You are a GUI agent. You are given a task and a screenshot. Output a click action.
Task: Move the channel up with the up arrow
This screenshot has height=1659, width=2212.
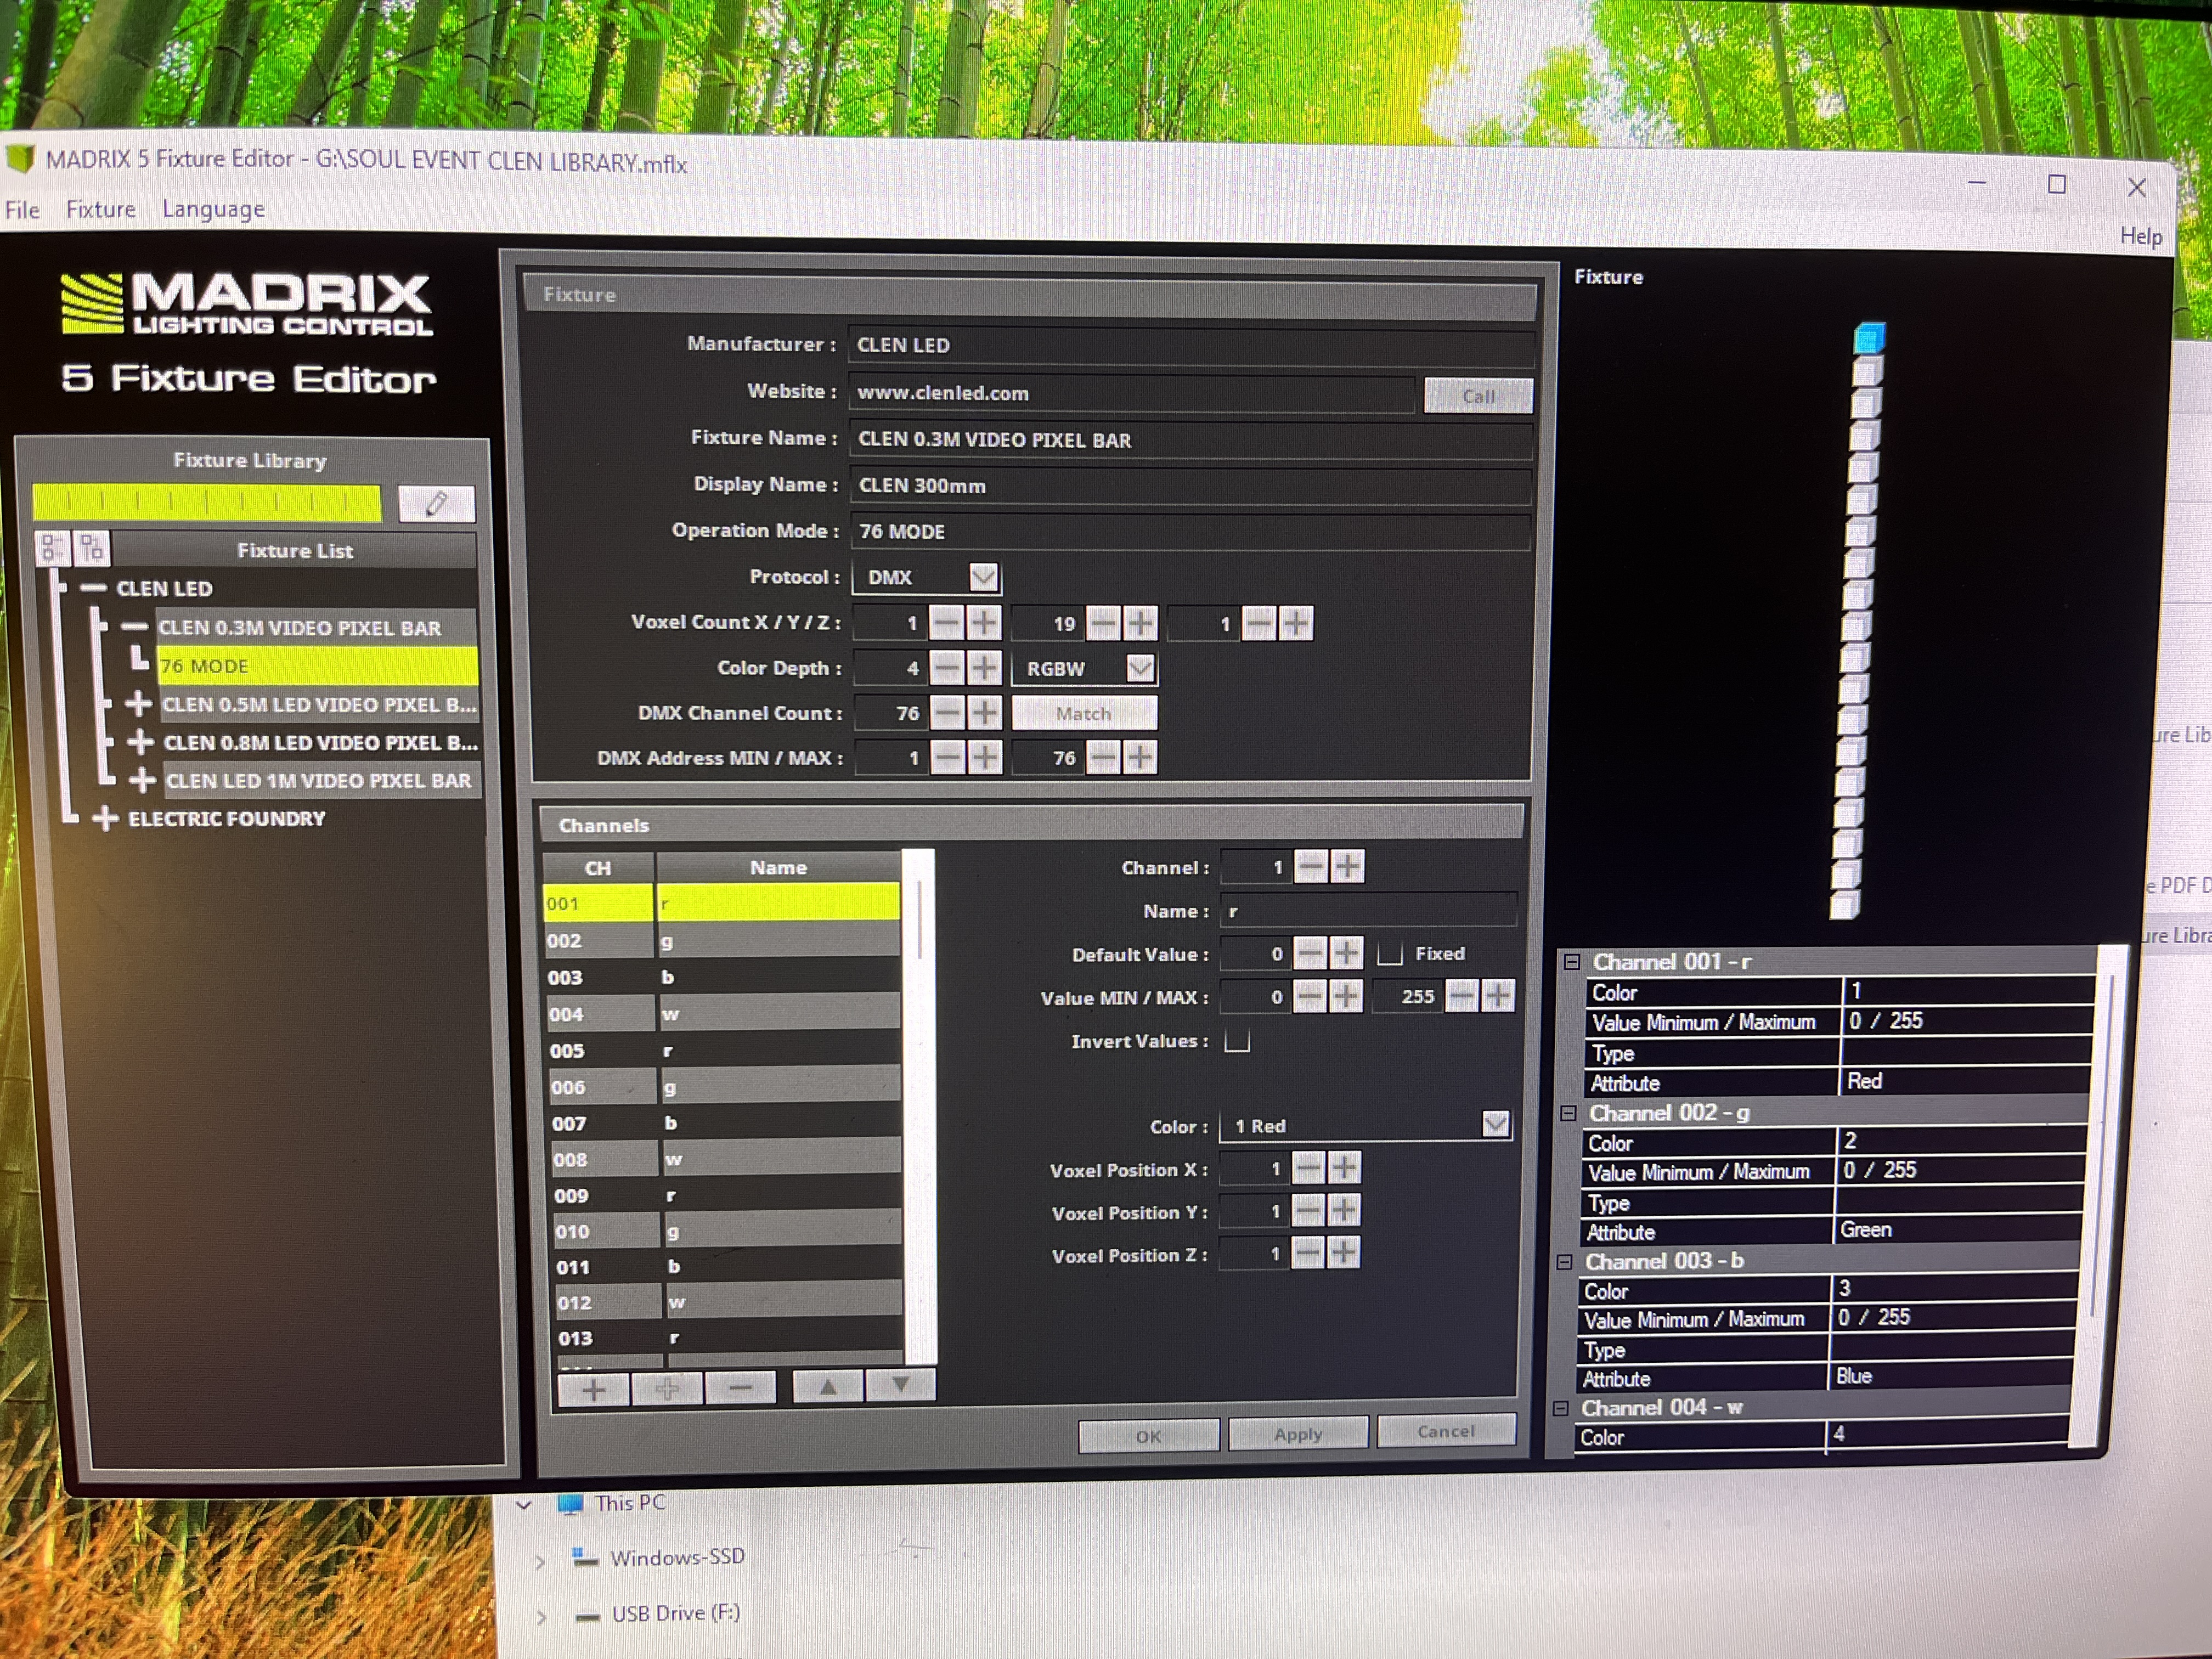pyautogui.click(x=827, y=1387)
